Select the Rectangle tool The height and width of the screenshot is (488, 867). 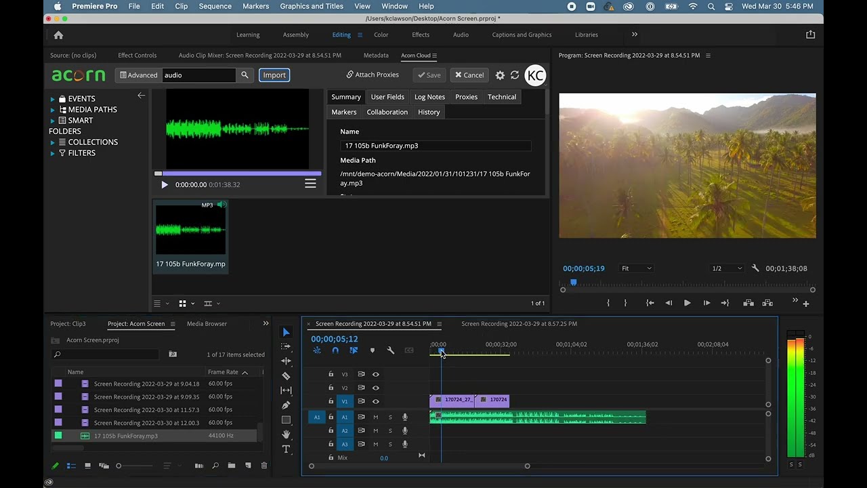pos(286,420)
